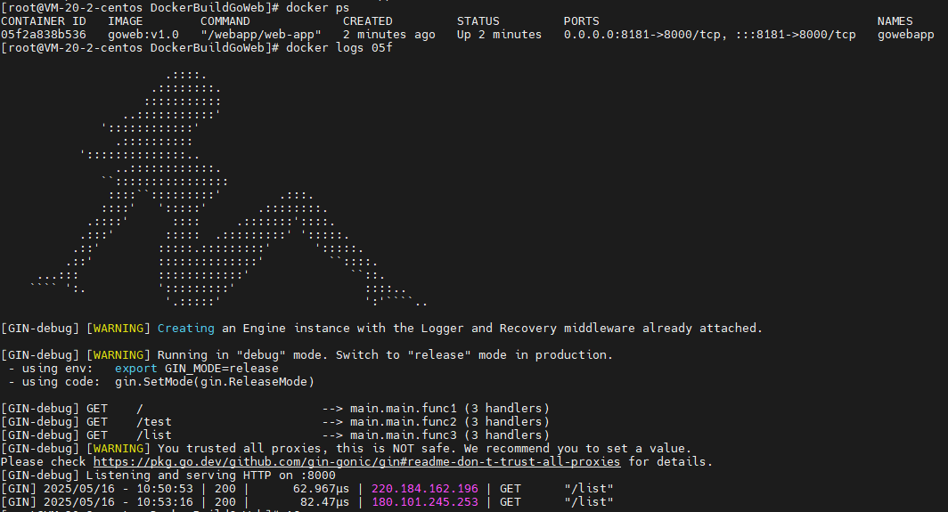Click the COMMAND column header
Viewport: 948px width, 512px height.
pos(225,21)
